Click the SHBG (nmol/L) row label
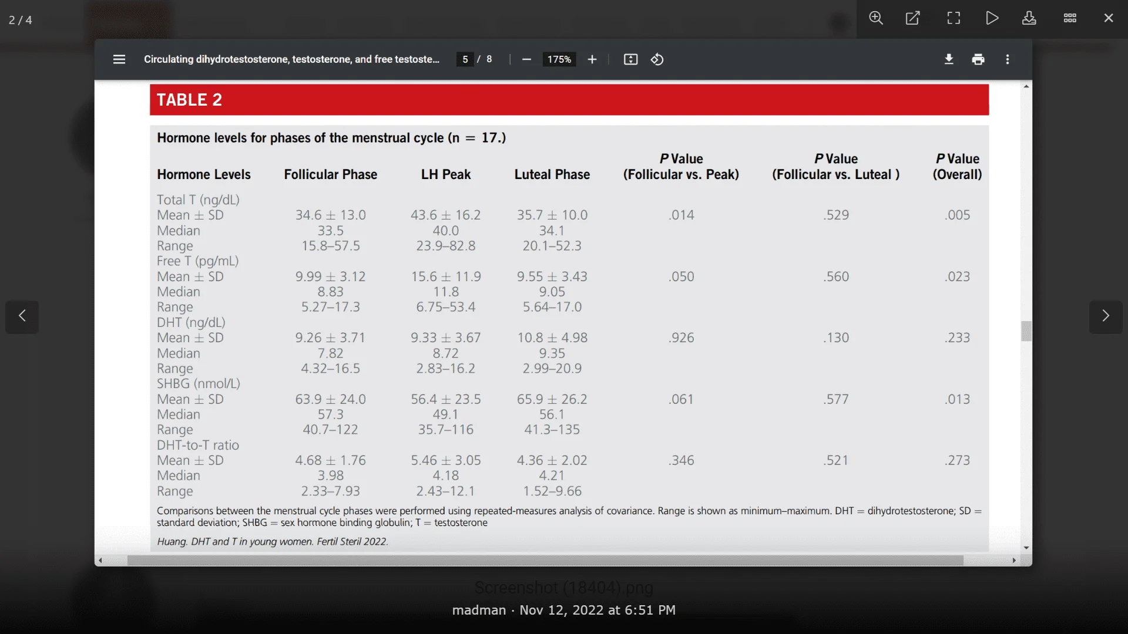This screenshot has height=634, width=1128. point(199,383)
